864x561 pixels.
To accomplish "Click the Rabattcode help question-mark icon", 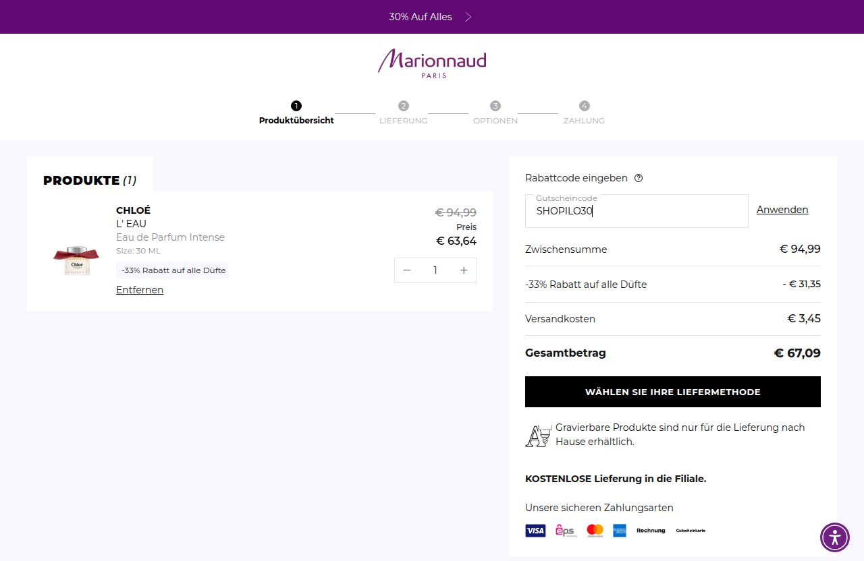I will [x=639, y=179].
